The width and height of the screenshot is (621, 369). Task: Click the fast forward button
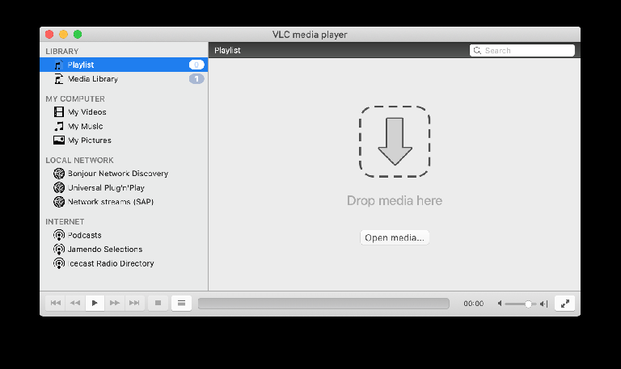115,303
